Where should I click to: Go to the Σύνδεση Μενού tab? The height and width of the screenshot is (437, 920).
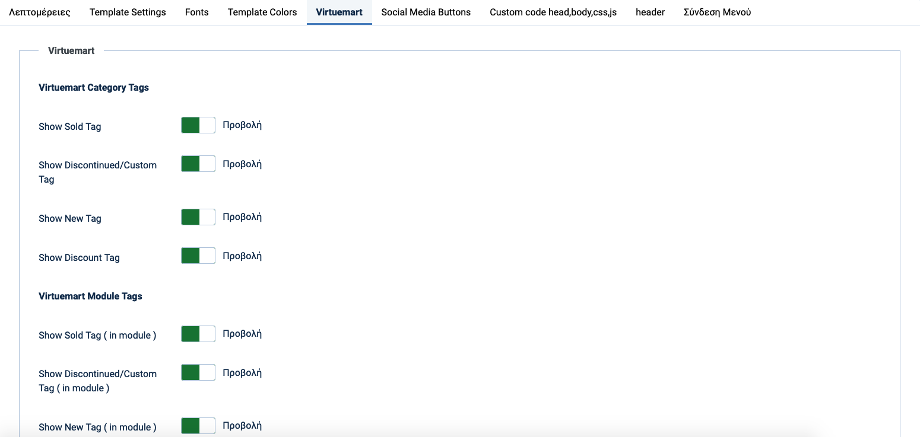coord(717,12)
